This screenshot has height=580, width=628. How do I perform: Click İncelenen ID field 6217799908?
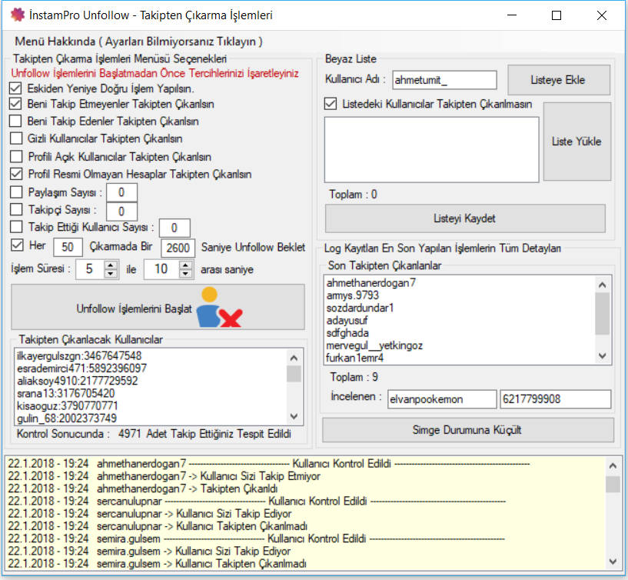(x=555, y=399)
